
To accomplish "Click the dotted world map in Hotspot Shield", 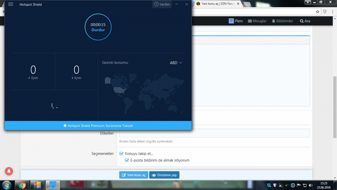I will pos(144,93).
